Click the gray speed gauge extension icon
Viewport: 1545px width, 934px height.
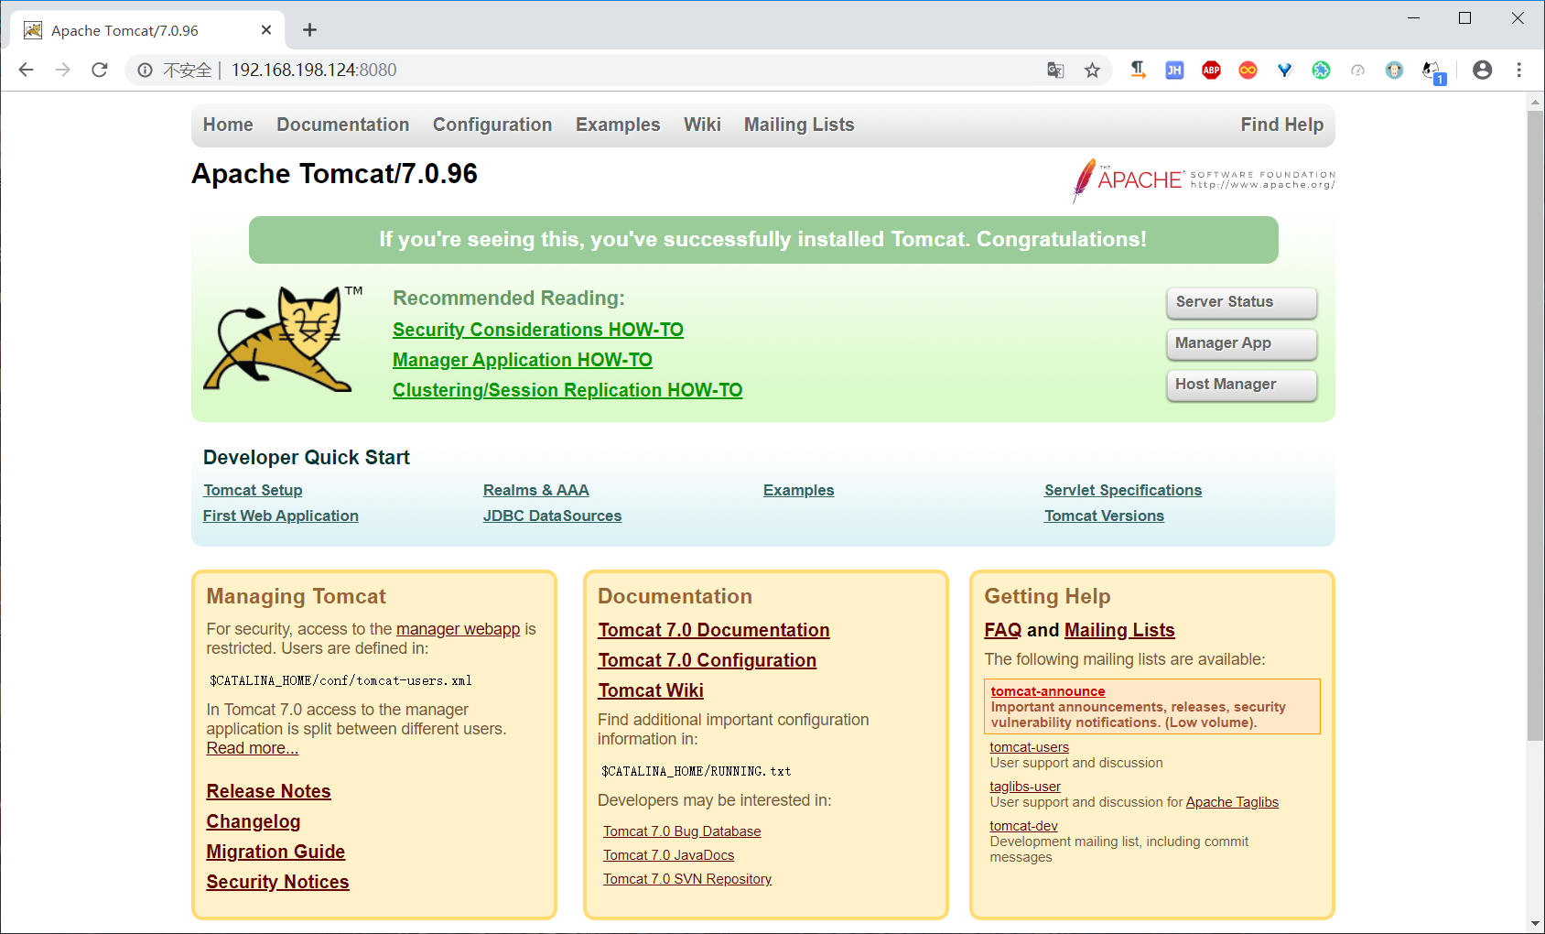(x=1357, y=70)
